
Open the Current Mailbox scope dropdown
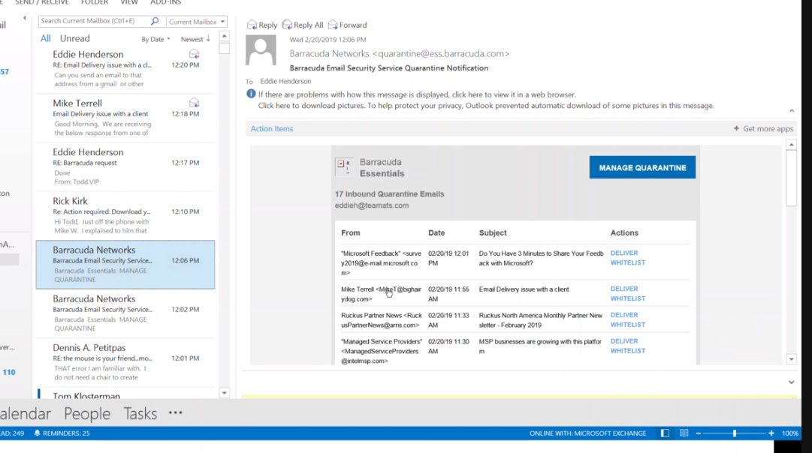(x=197, y=22)
